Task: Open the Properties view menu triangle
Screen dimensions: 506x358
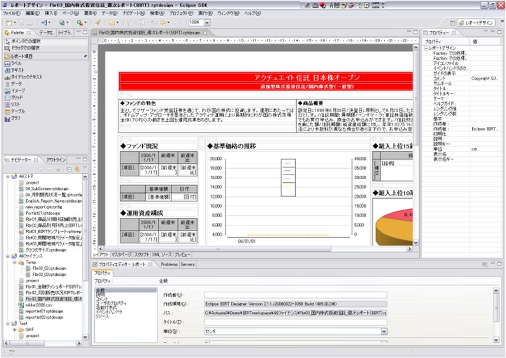Action: (x=486, y=32)
